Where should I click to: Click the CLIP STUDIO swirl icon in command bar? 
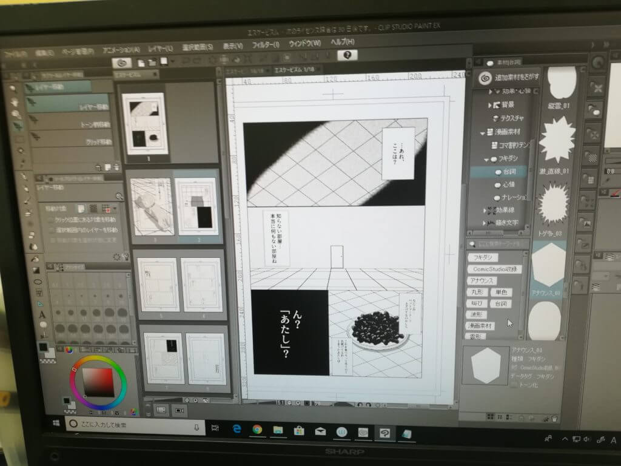tap(121, 63)
